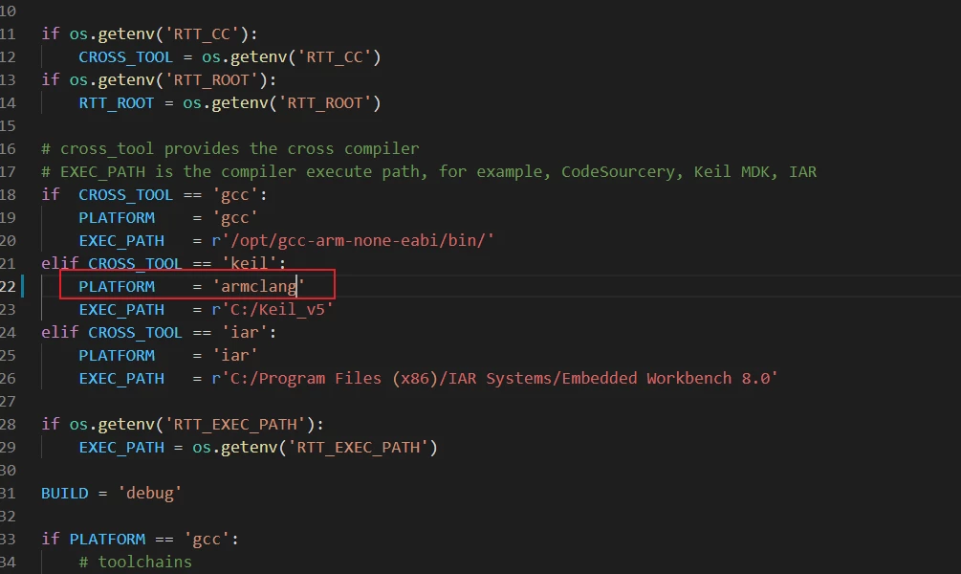The width and height of the screenshot is (961, 574).
Task: Click the modified-line indicator beside line 22
Action: [x=23, y=286]
